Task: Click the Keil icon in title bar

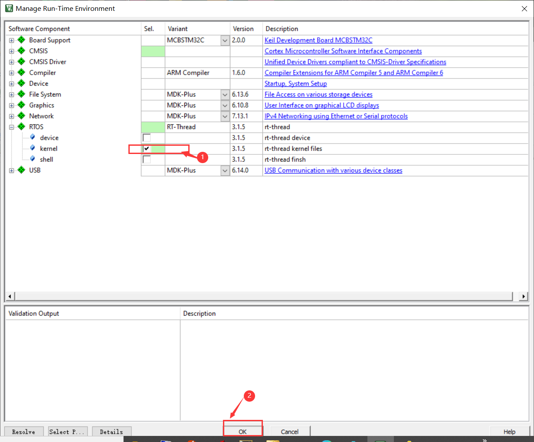Action: pyautogui.click(x=9, y=8)
